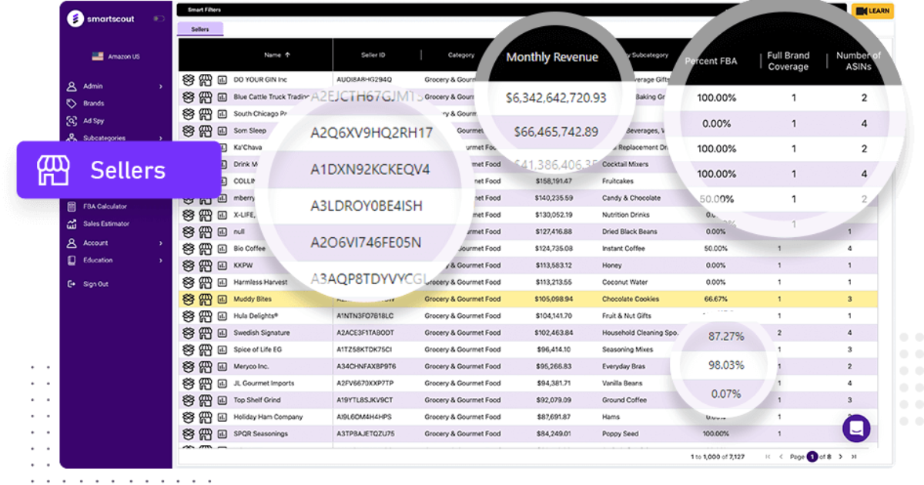Click the Muddy Bites seller name

point(252,299)
